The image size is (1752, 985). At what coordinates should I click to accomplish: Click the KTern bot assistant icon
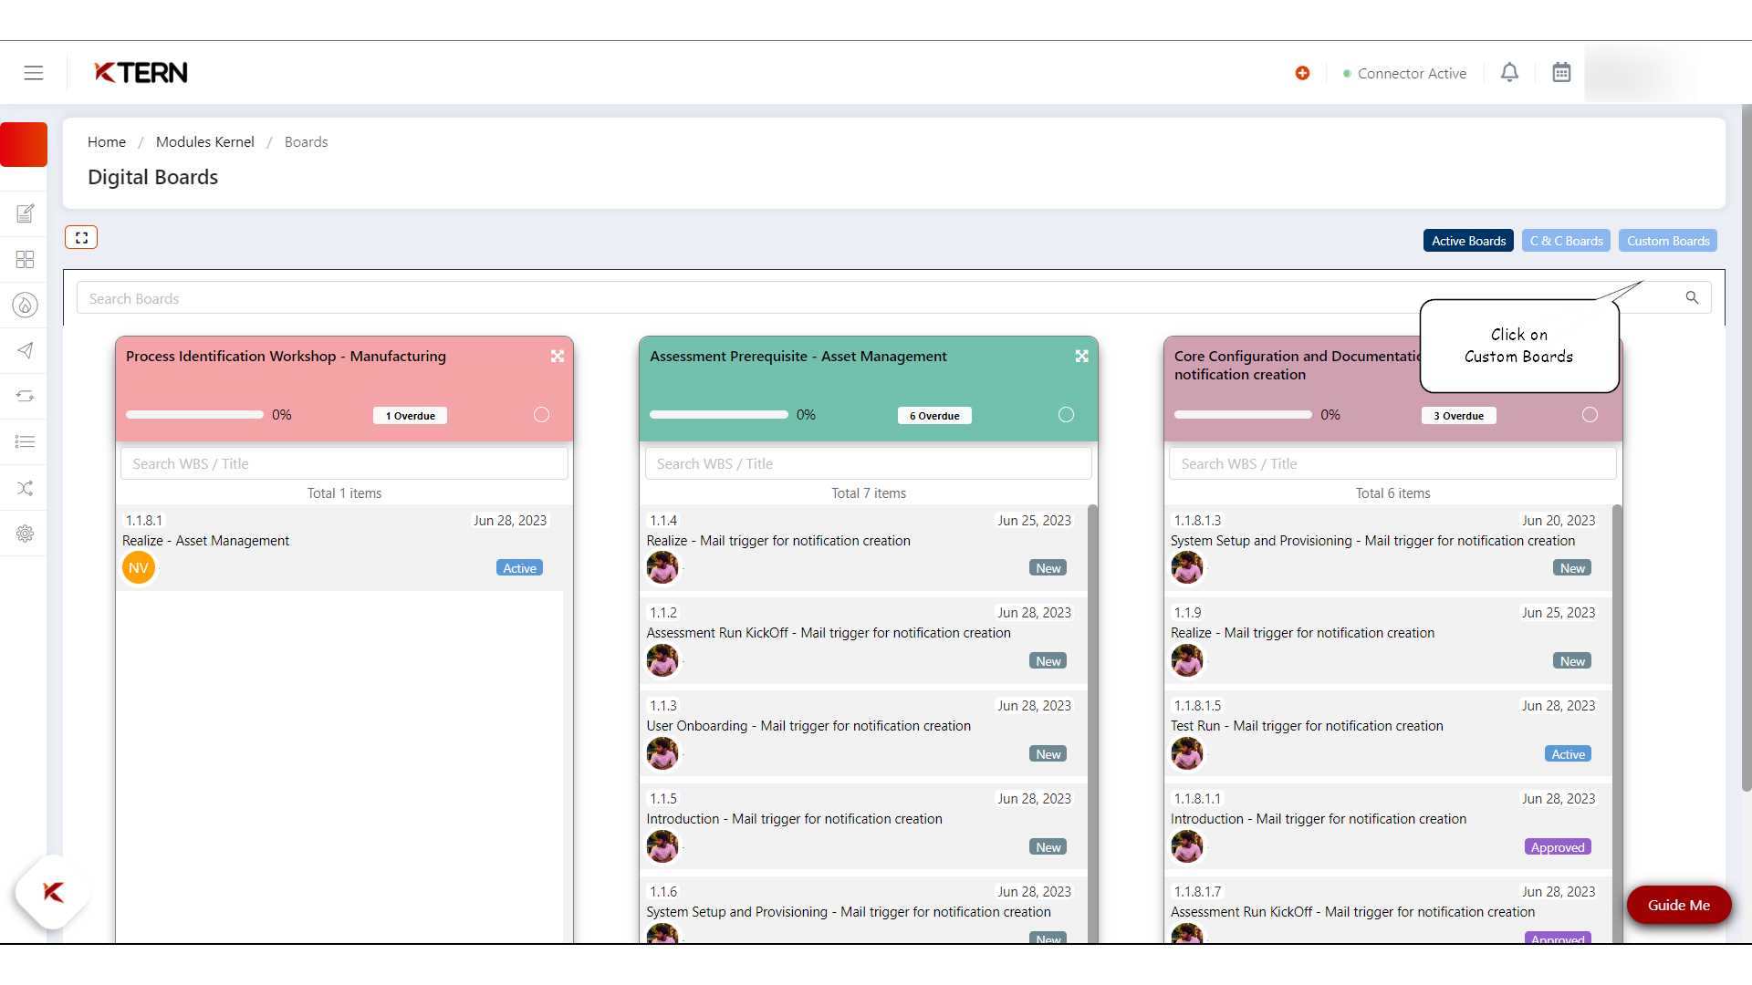coord(52,891)
